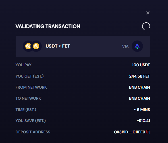This screenshot has height=143, width=168.
Task: Click the YOU PAY label
Action: point(24,65)
